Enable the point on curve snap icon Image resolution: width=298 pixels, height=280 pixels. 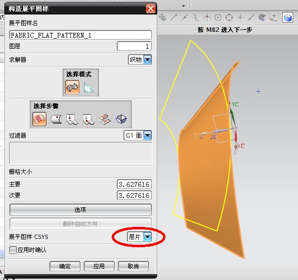point(251,17)
